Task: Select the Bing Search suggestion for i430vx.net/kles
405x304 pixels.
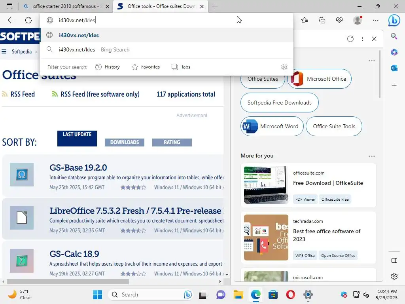Action: pos(167,49)
